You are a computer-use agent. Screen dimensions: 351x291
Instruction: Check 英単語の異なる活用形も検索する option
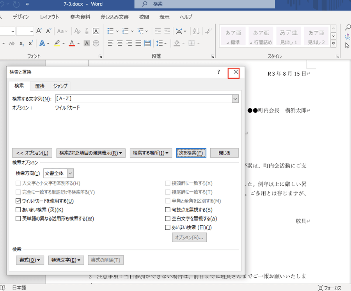pos(18,219)
